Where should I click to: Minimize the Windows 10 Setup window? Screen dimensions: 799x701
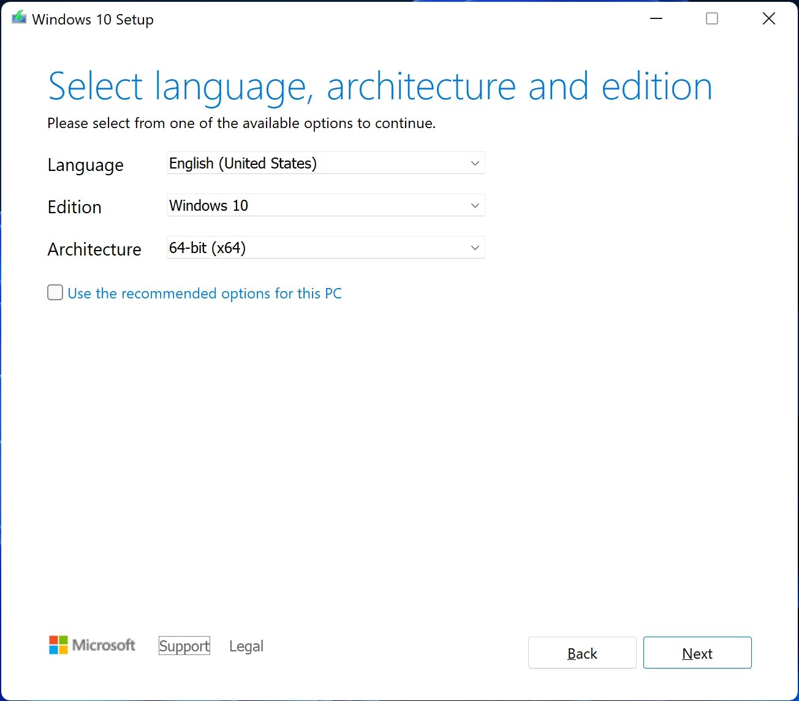click(656, 18)
